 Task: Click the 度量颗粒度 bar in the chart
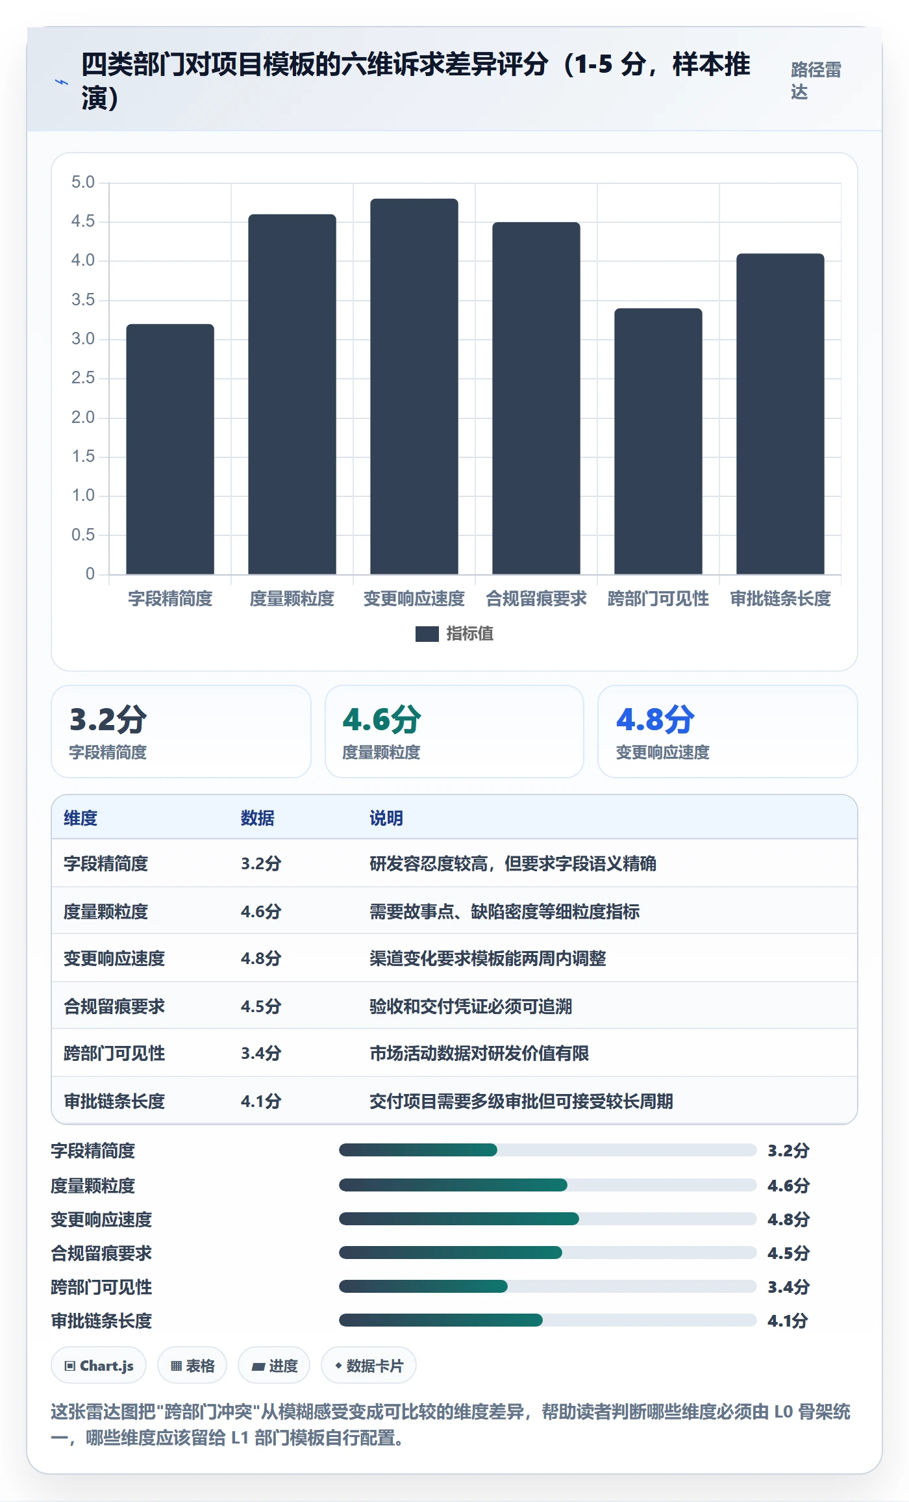point(292,394)
